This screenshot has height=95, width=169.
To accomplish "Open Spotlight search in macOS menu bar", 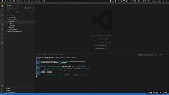I will tap(163, 1).
